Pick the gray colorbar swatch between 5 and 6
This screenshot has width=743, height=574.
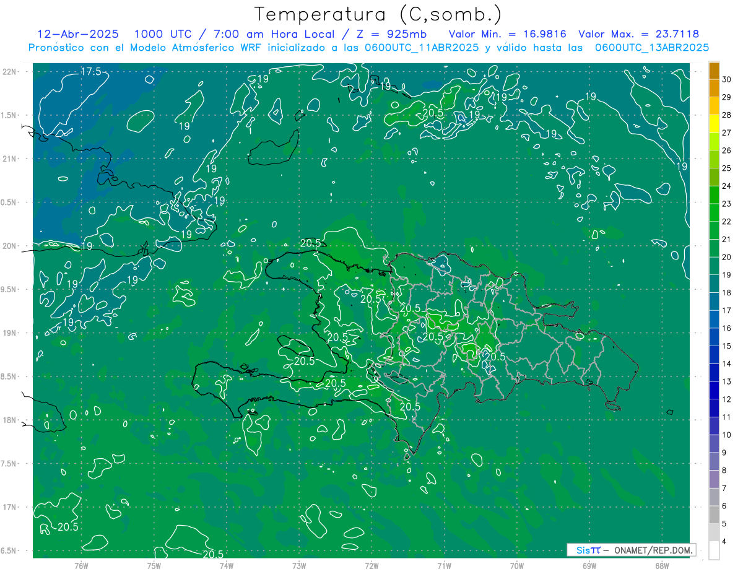714,515
